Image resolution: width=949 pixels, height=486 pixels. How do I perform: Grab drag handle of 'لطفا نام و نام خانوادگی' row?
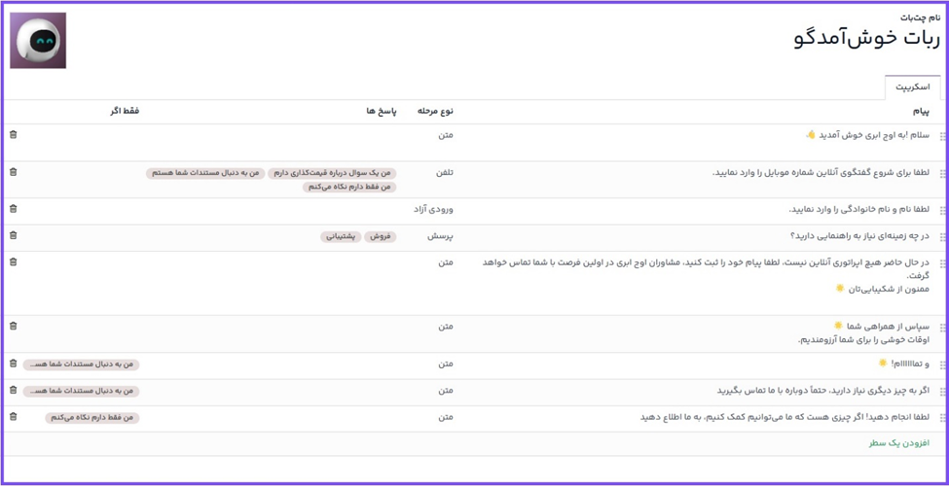pos(942,210)
